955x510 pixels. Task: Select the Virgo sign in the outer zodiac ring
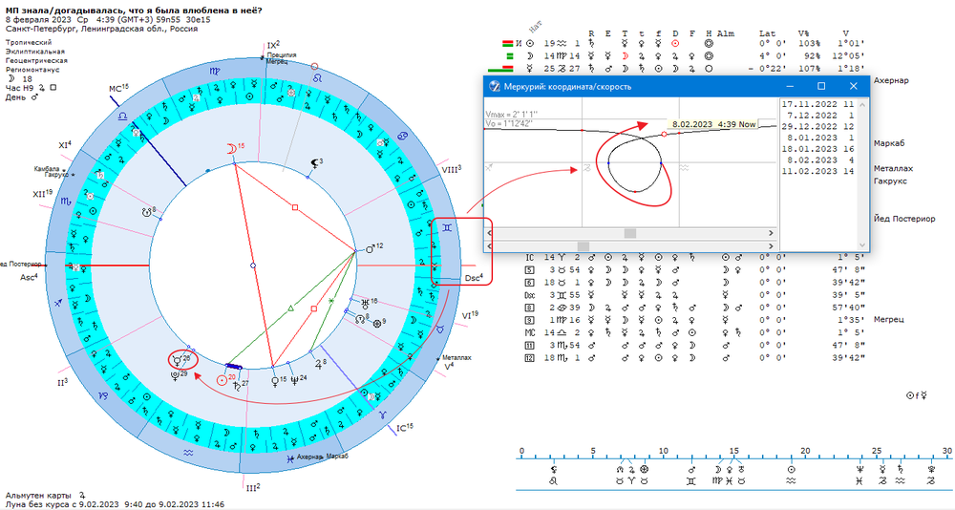215,72
